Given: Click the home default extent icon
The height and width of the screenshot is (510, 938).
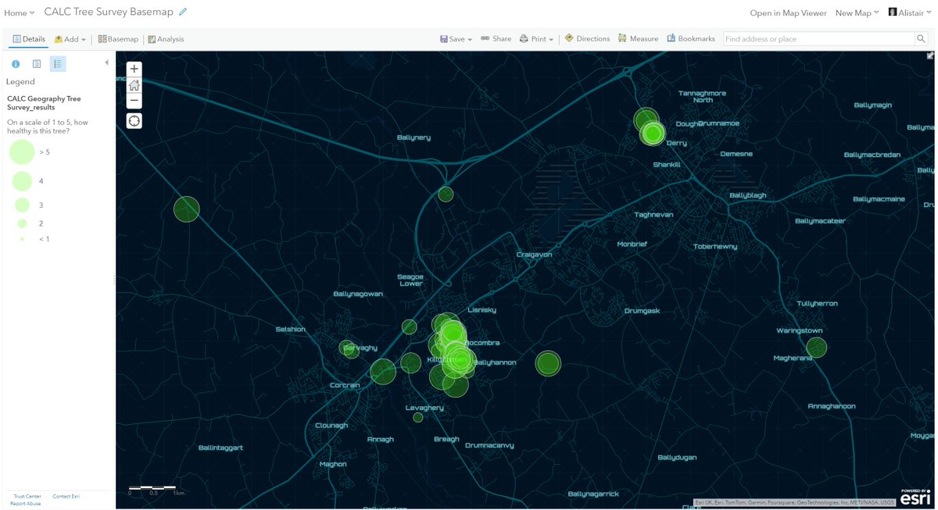Looking at the screenshot, I should (x=134, y=85).
